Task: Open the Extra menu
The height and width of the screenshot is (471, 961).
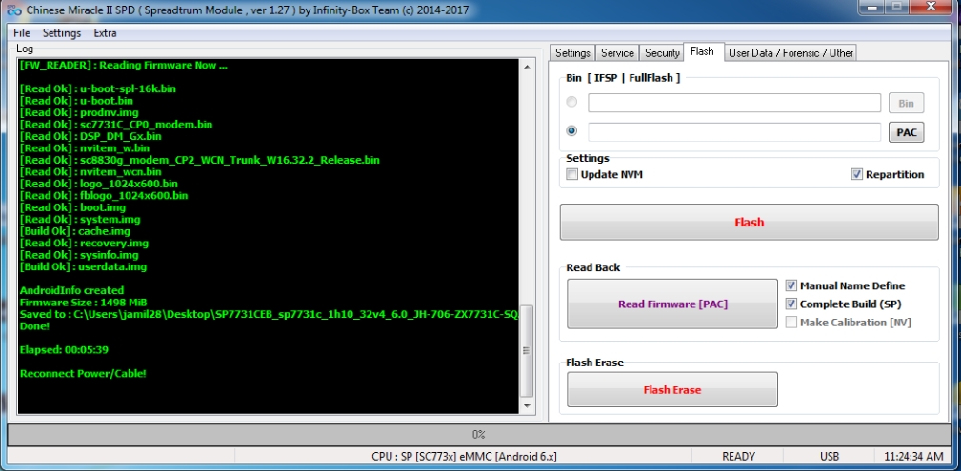Action: 105,33
